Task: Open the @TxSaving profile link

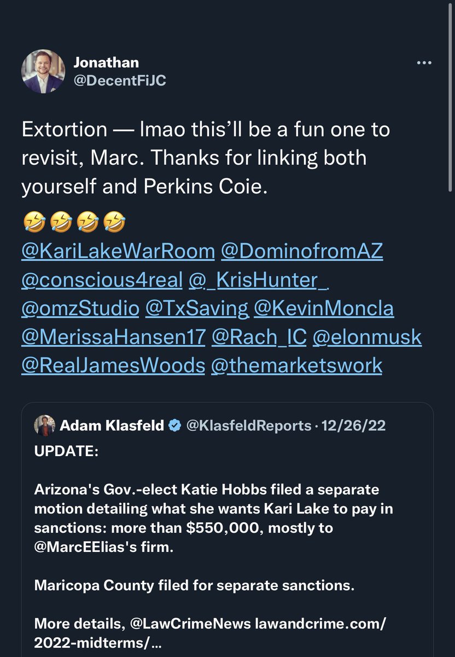Action: point(197,308)
